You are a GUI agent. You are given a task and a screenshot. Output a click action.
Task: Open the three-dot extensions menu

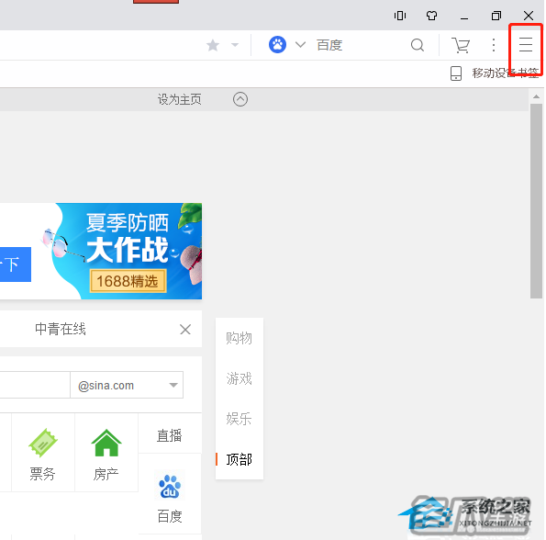point(494,45)
